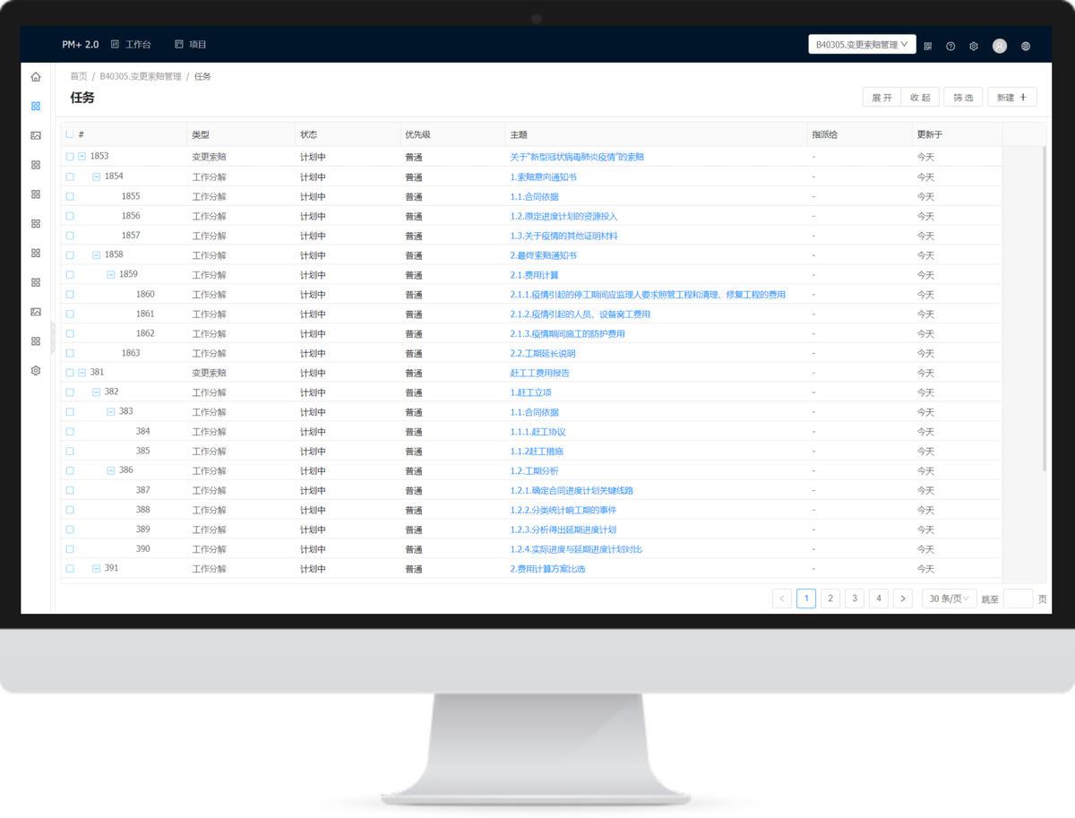Click the 跳至 page number input field
Image resolution: width=1075 pixels, height=818 pixels.
(x=1018, y=598)
